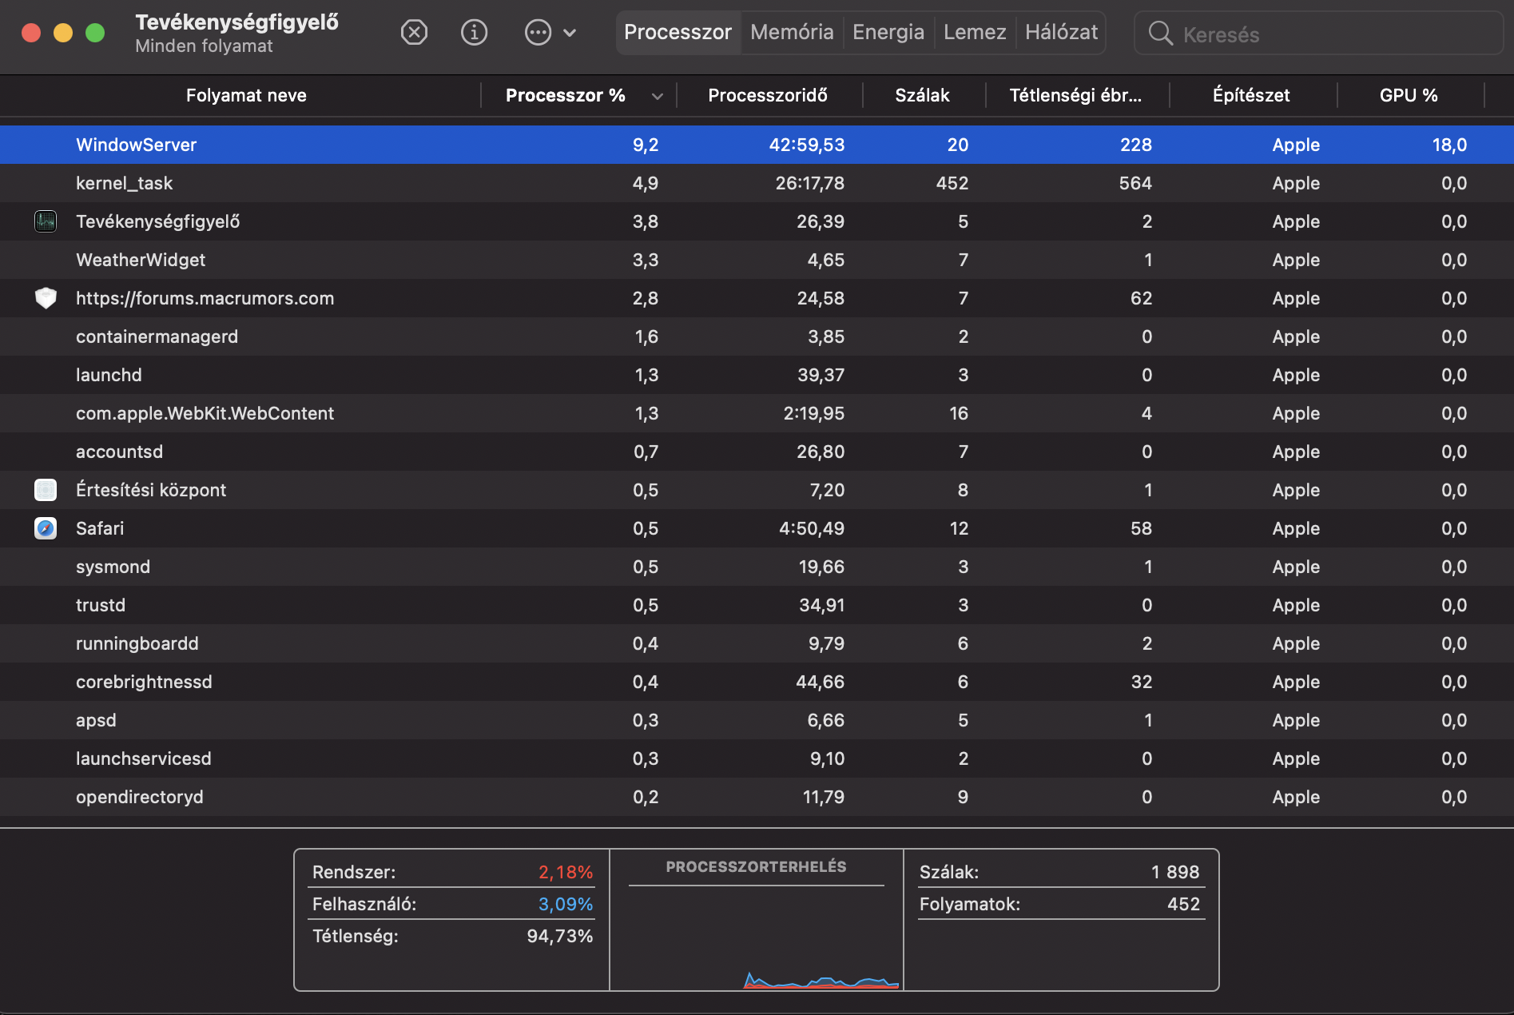Viewport: 1514px width, 1015px height.
Task: Click the magnifying glass search icon
Action: (1160, 34)
